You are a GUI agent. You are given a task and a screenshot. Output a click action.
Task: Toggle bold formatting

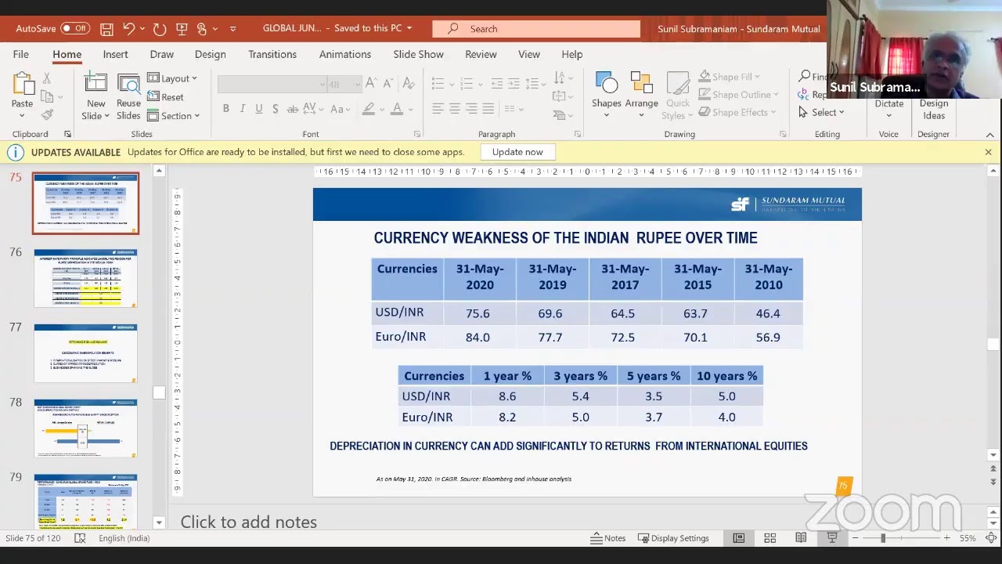(x=225, y=109)
